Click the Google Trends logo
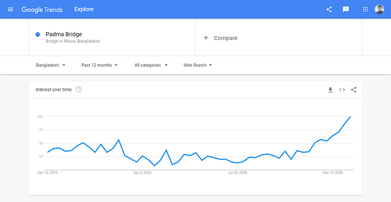 [x=42, y=9]
